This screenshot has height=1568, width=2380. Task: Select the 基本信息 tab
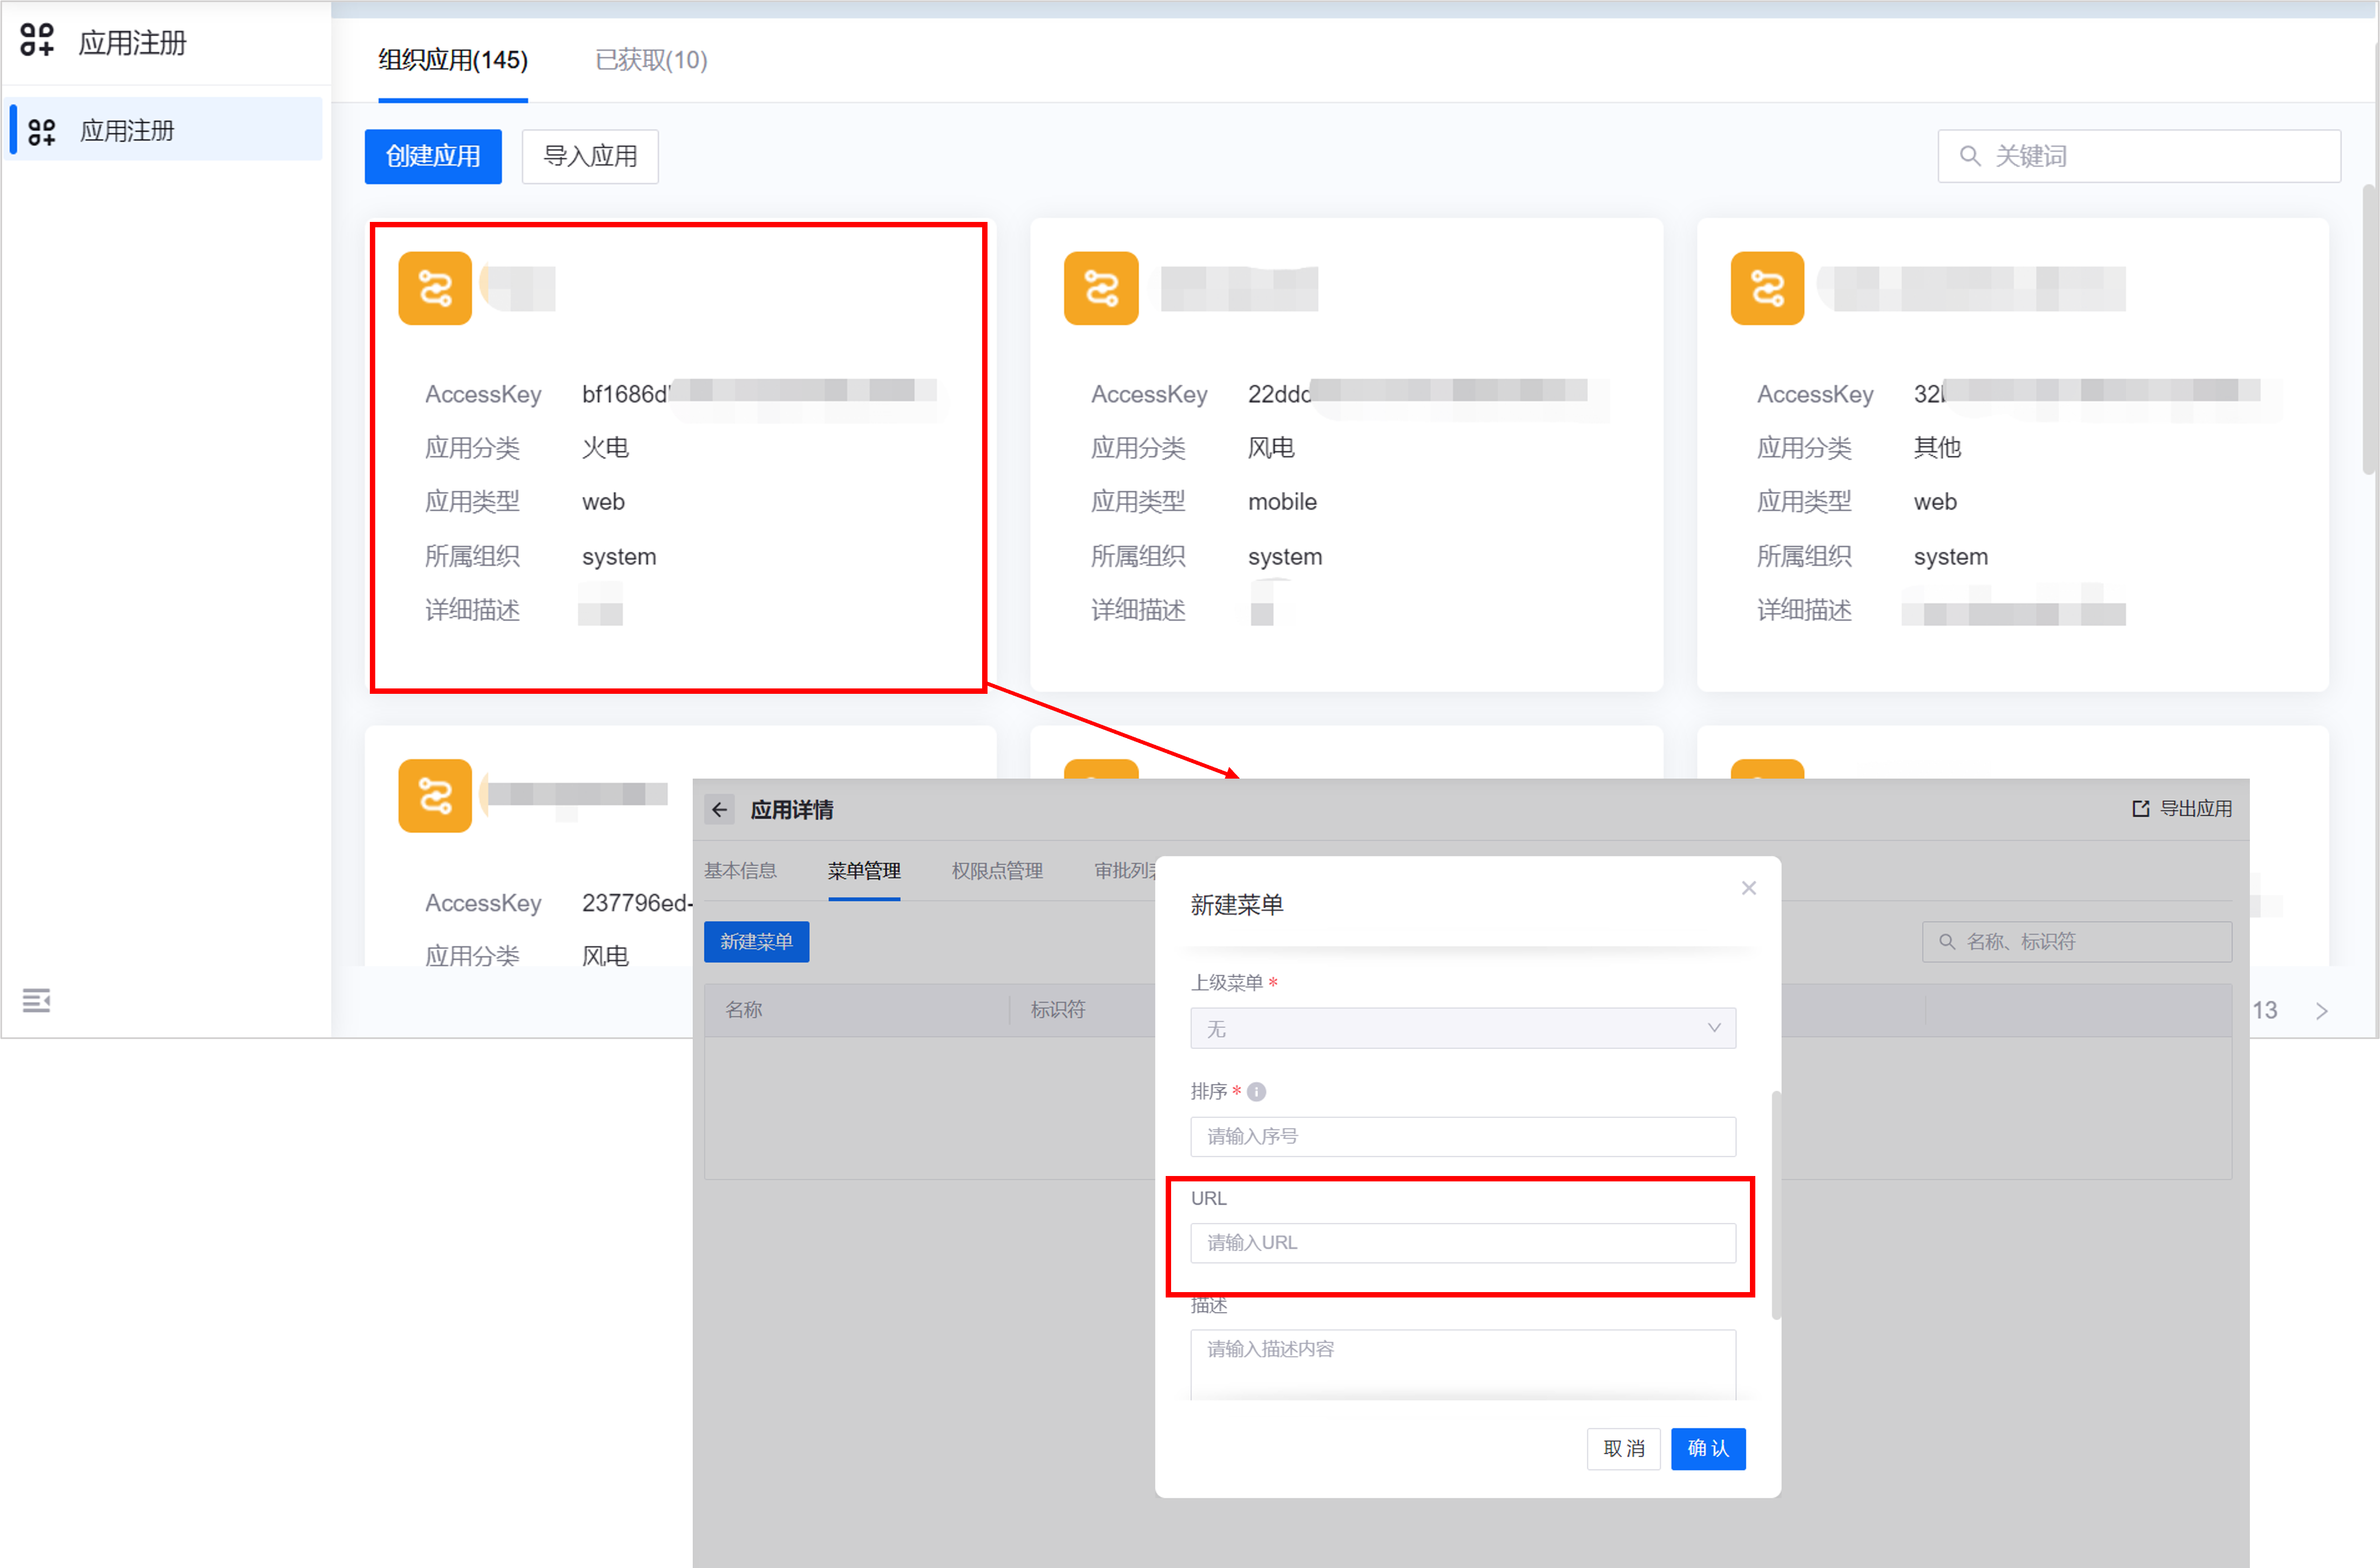pyautogui.click(x=740, y=870)
